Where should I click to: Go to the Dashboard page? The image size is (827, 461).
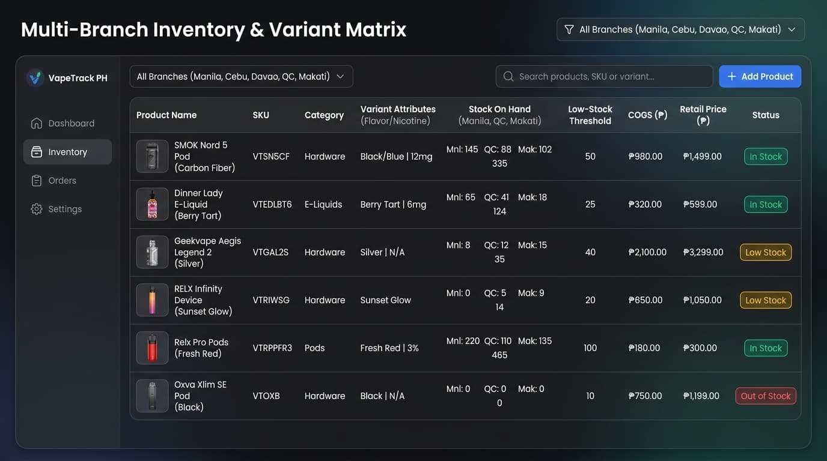[67, 123]
